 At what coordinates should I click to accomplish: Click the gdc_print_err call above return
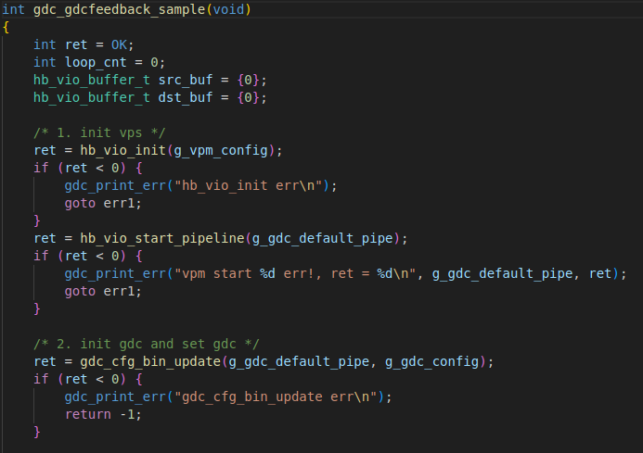(x=107, y=396)
